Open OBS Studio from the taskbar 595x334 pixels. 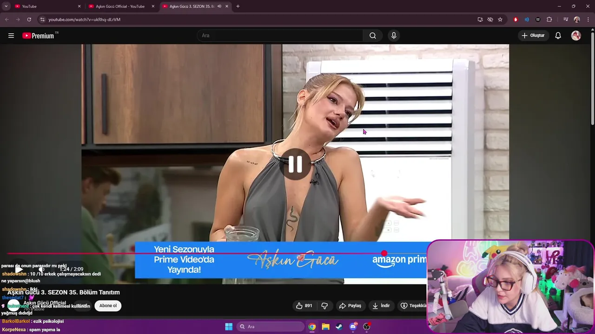(x=366, y=327)
